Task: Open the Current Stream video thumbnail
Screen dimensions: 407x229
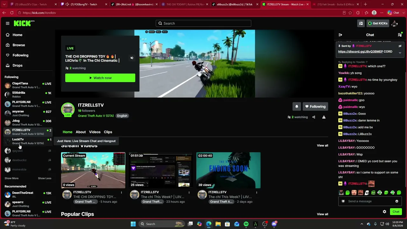Action: [93, 170]
